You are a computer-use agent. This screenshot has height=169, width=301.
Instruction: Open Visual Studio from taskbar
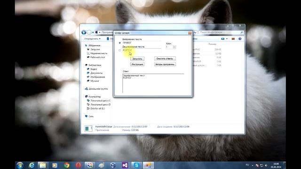[125, 165]
